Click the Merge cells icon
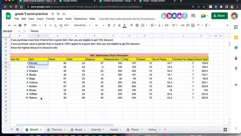 click(143, 25)
